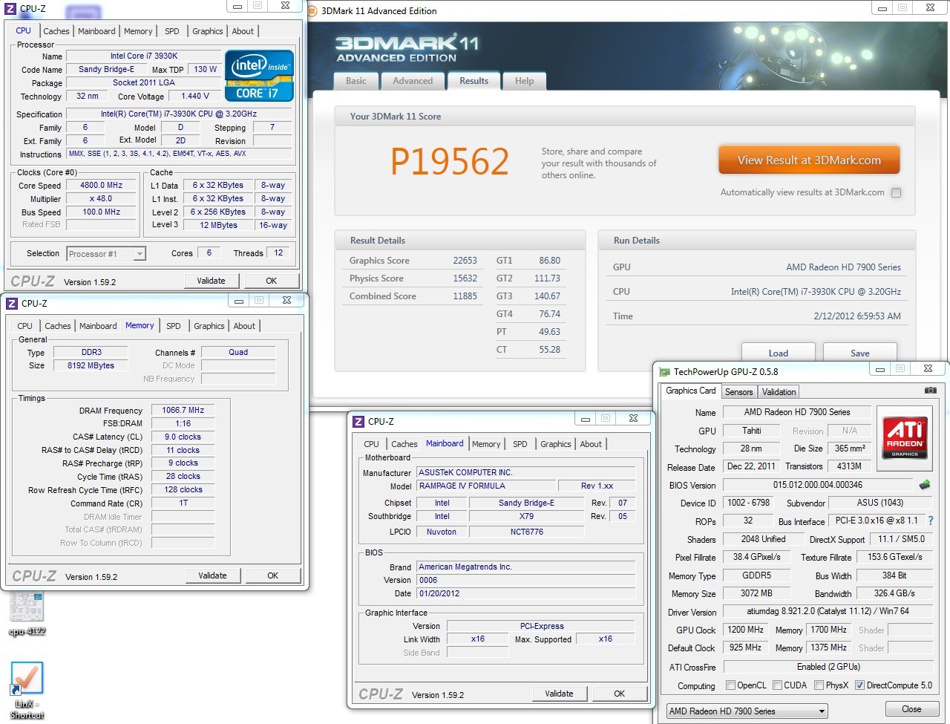Image resolution: width=950 pixels, height=724 pixels.
Task: Click the Bus Interface question mark icon
Action: pos(931,521)
